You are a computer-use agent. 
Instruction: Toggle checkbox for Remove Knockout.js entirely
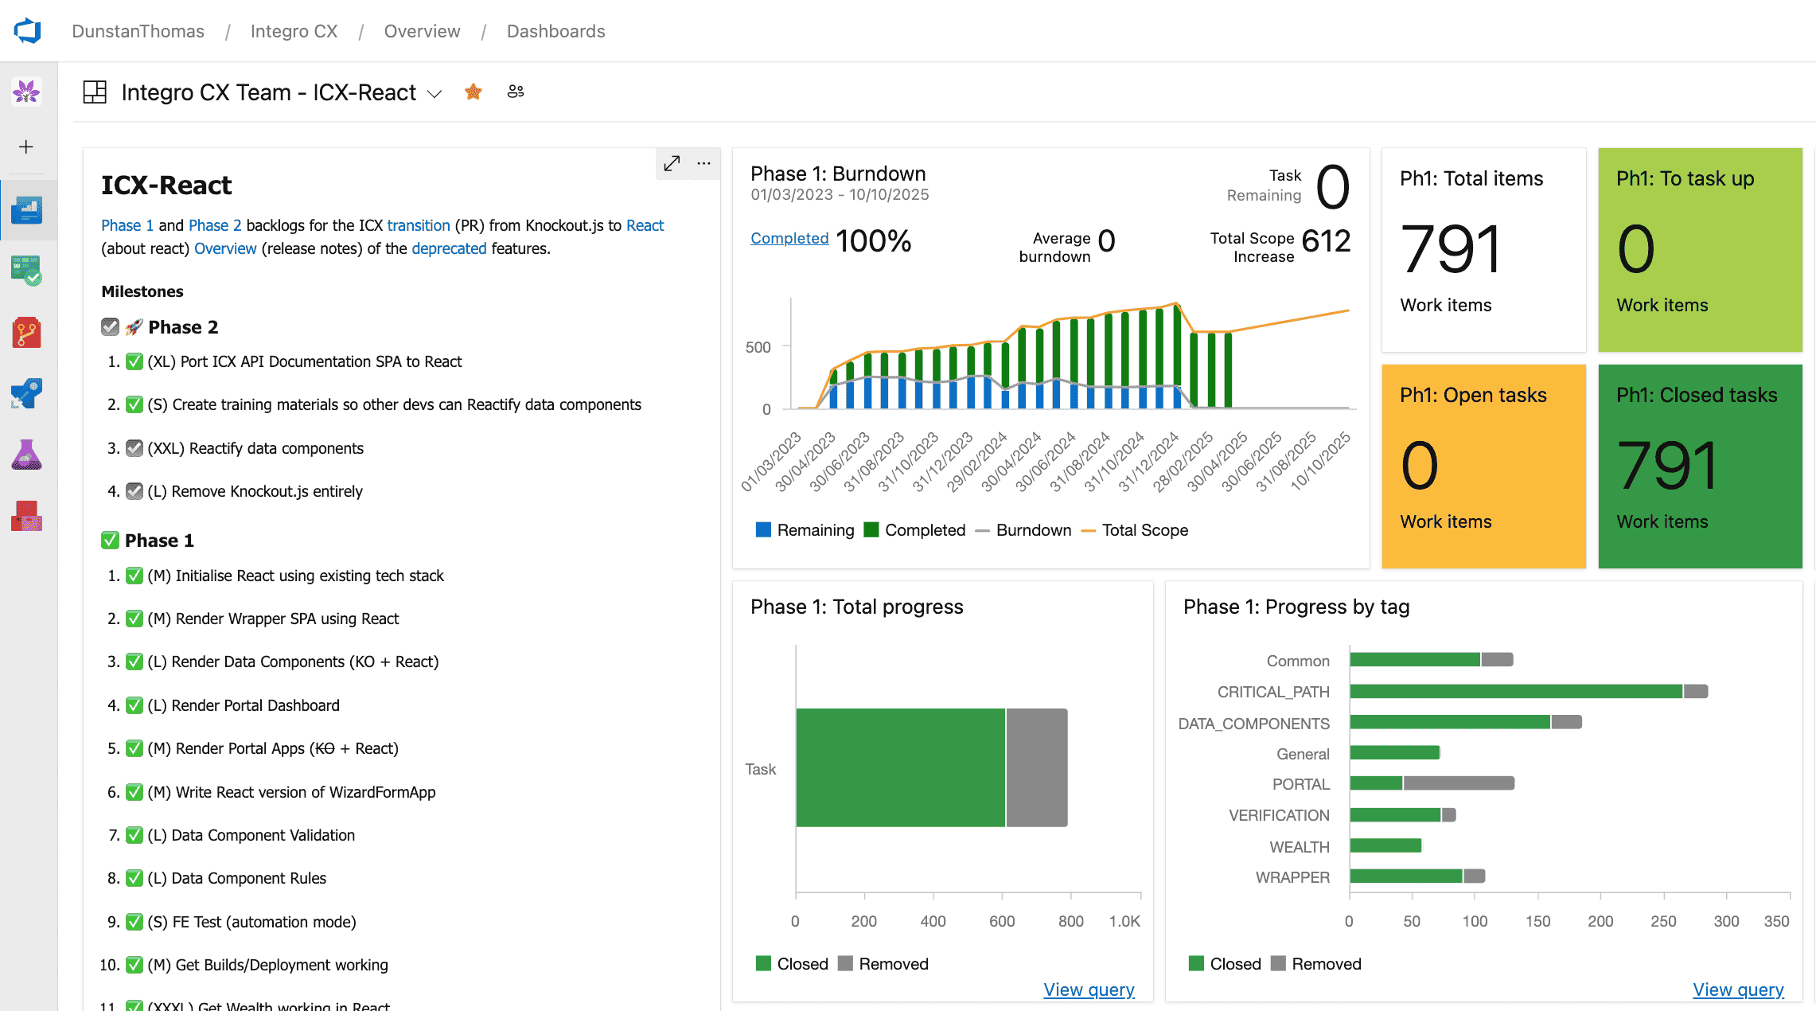click(134, 491)
